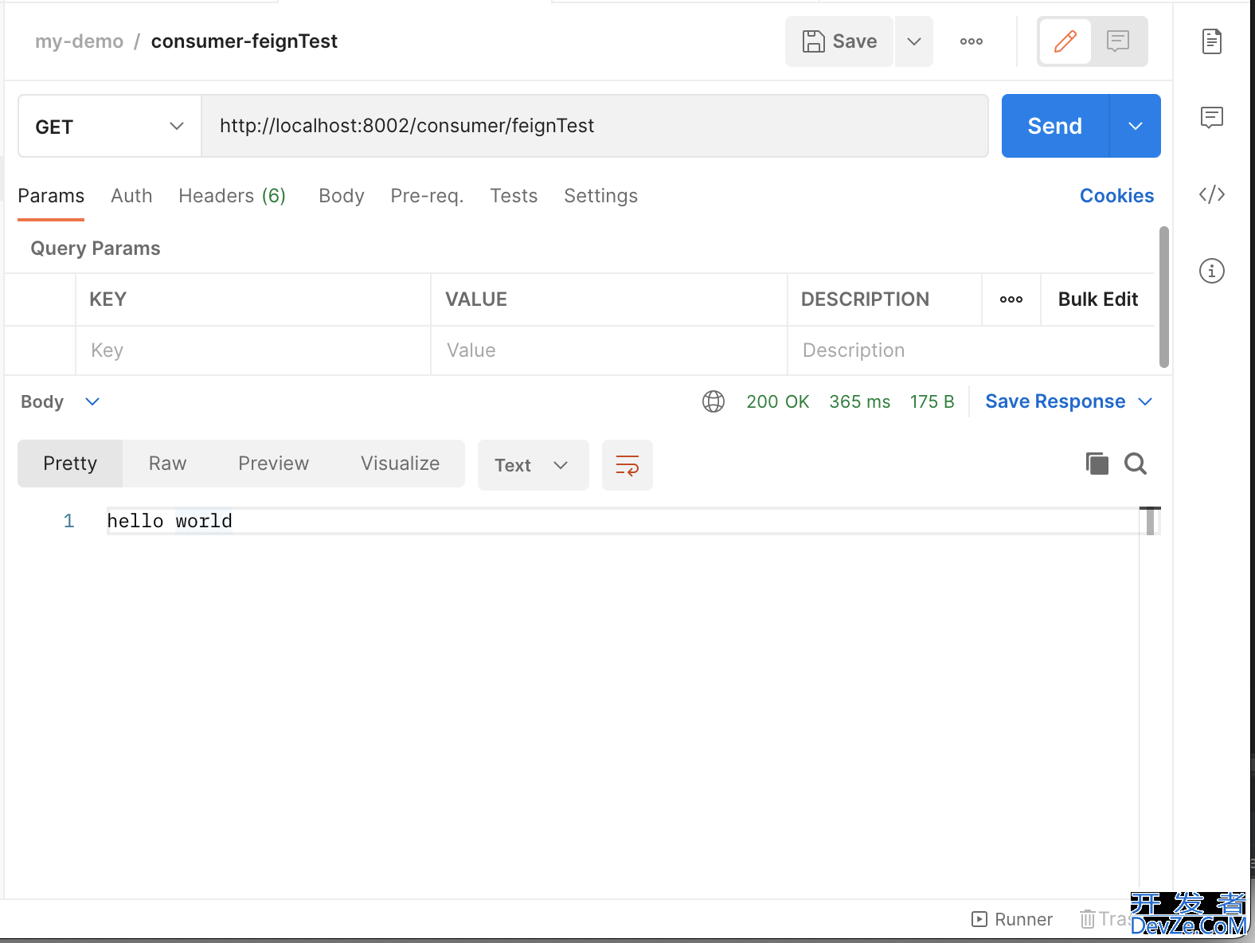The width and height of the screenshot is (1255, 943).
Task: Open the code snippet icon in sidebar
Action: point(1212,194)
